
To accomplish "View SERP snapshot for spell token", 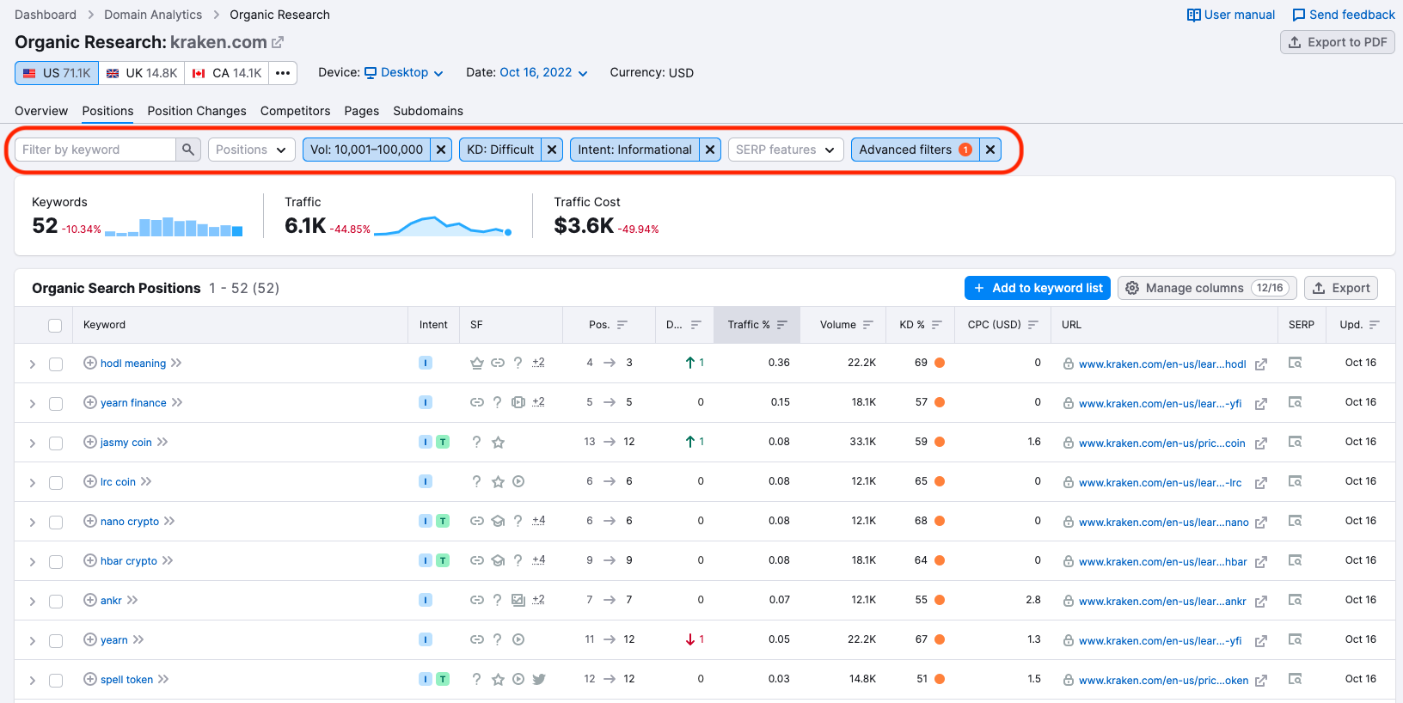I will 1295,679.
